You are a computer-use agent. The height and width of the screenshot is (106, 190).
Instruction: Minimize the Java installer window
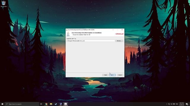pyautogui.click(x=113, y=30)
